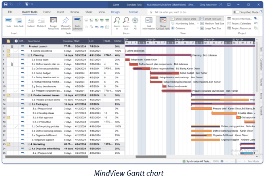Click the task table horizontal scrollbar thumb

click(47, 157)
